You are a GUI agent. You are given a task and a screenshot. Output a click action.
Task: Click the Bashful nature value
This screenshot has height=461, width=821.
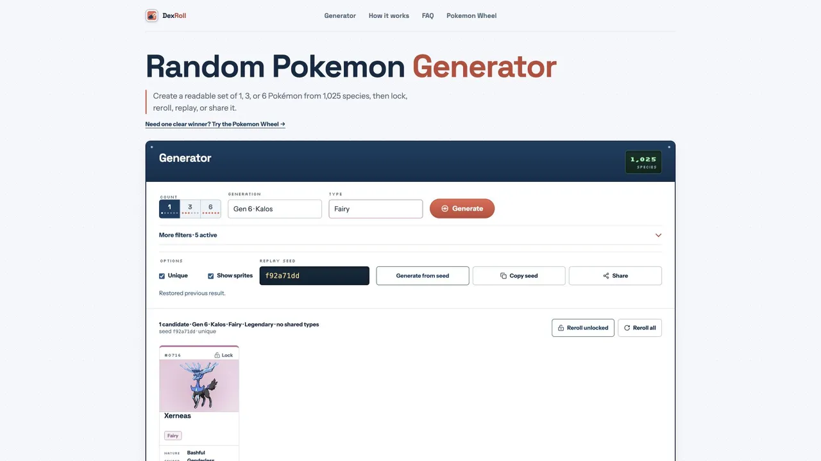(196, 453)
